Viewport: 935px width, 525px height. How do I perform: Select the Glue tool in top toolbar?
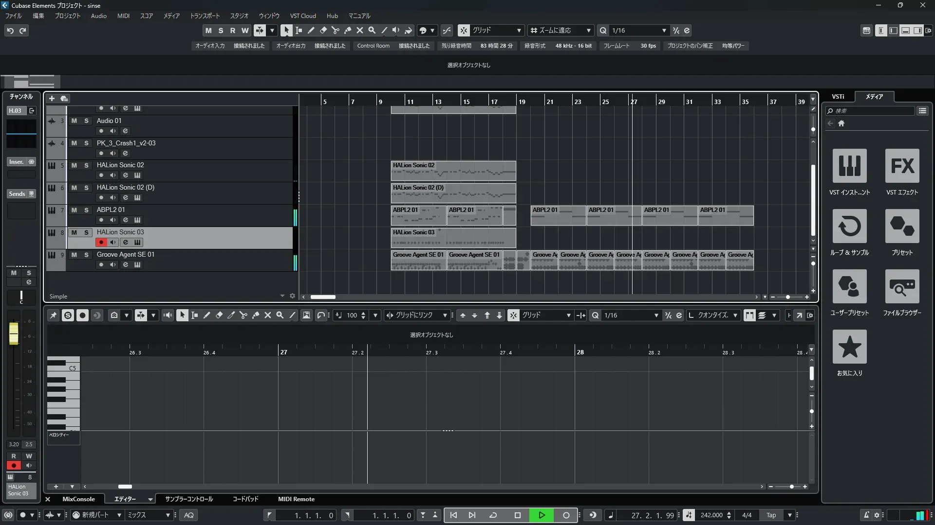[x=347, y=30]
